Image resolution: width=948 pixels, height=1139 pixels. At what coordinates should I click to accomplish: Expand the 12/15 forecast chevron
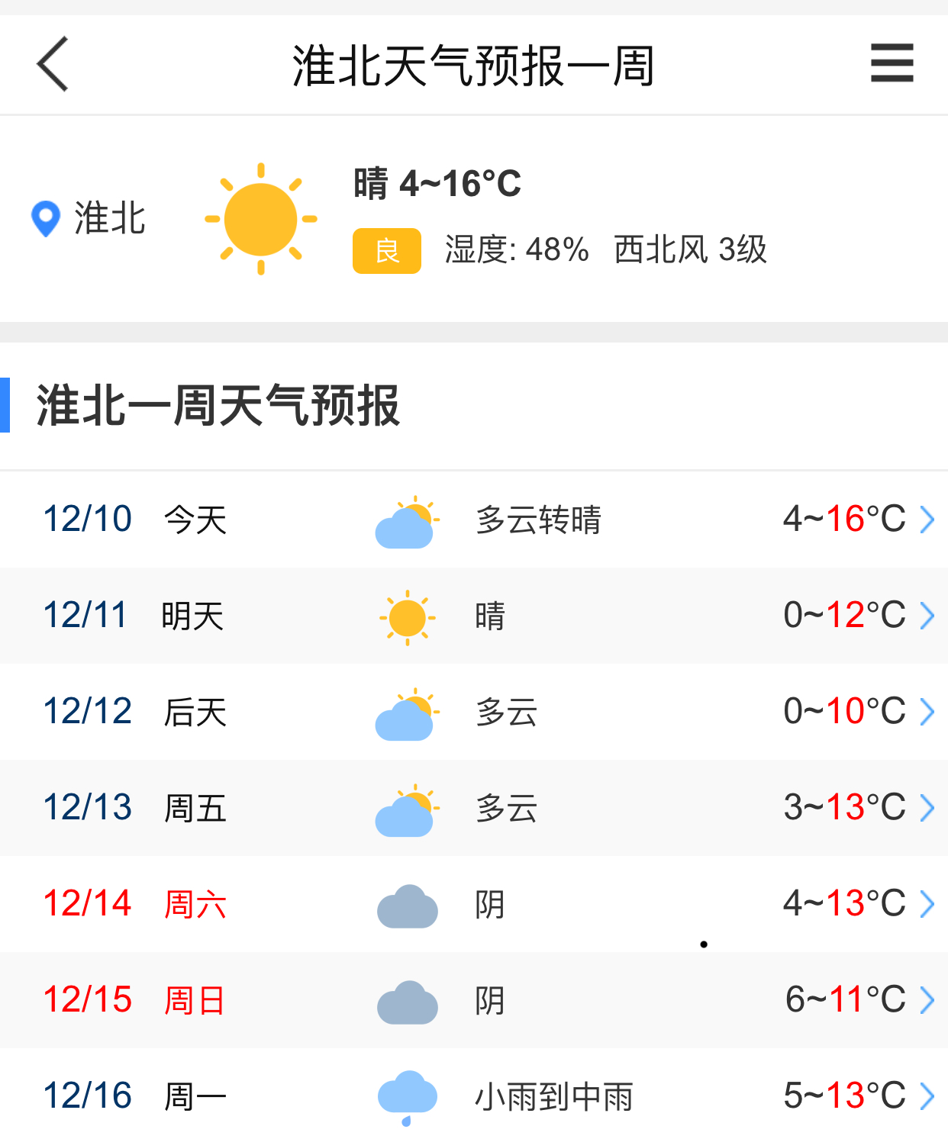coord(927,1000)
